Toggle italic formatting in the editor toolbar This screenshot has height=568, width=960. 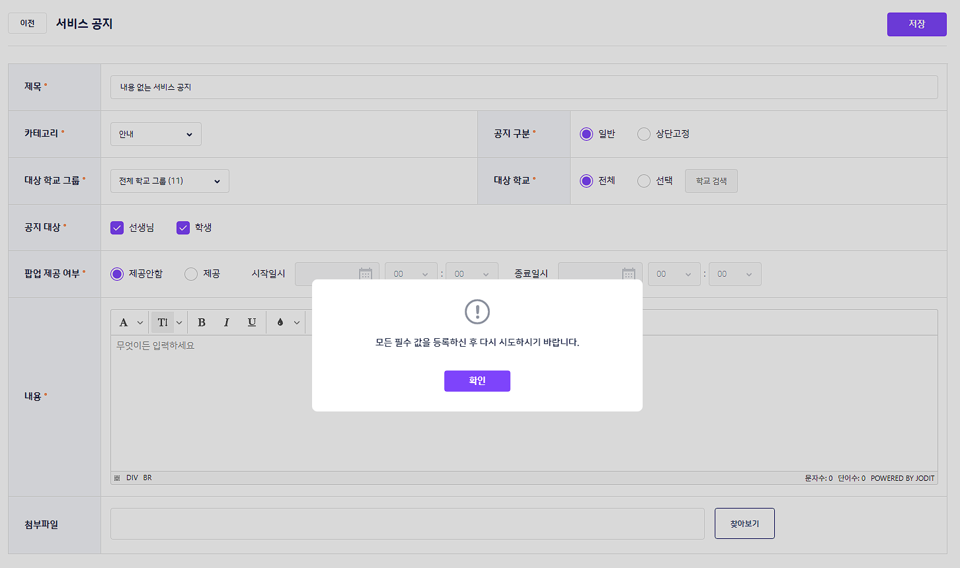coord(226,322)
